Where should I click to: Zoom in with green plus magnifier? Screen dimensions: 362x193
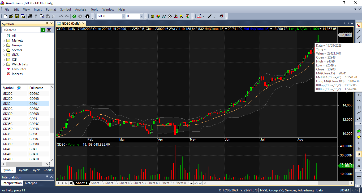[x=359, y=131]
